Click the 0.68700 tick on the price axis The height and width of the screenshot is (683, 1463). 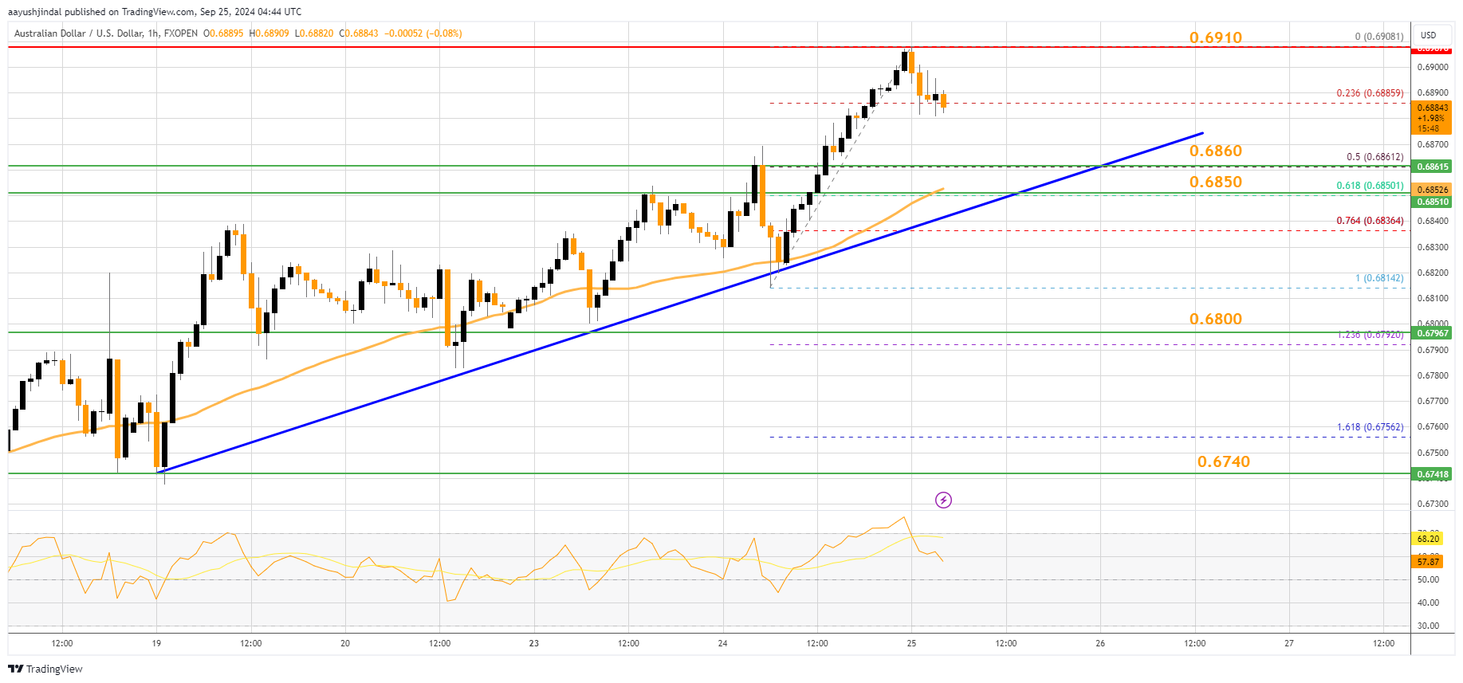click(x=1433, y=144)
